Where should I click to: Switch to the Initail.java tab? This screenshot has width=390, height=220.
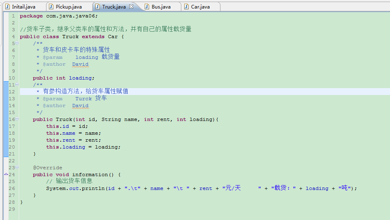tap(24, 6)
